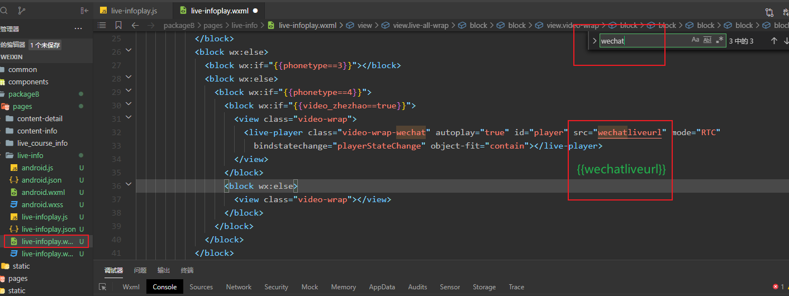Collapse code fold arrow on line 30
Viewport: 789px width, 296px height.
(129, 105)
